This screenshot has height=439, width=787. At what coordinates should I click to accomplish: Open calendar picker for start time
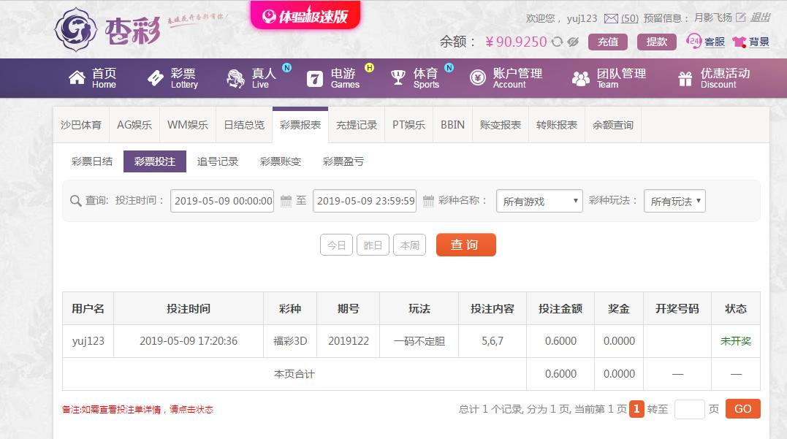coord(286,201)
